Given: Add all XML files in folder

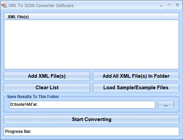Looking at the screenshot, I should coord(136,76).
